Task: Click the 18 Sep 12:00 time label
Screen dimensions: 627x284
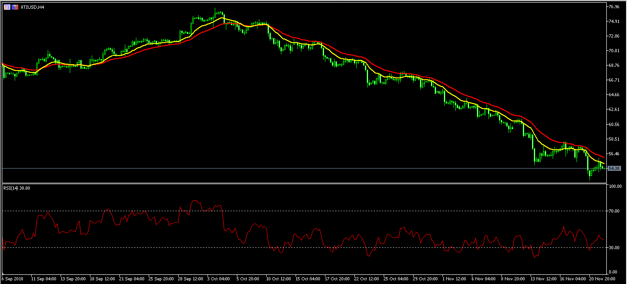Action: click(x=102, y=279)
